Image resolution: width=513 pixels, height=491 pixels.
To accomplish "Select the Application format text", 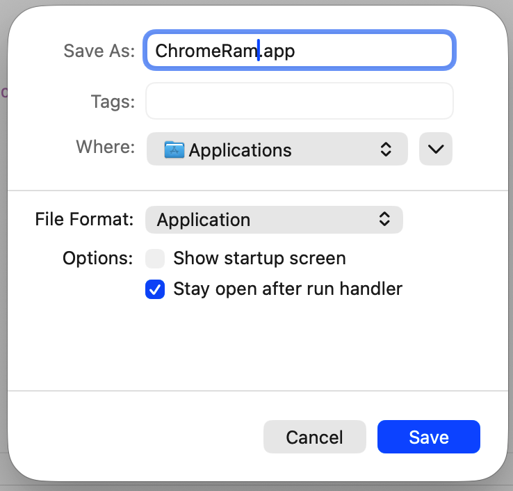I will (x=204, y=220).
